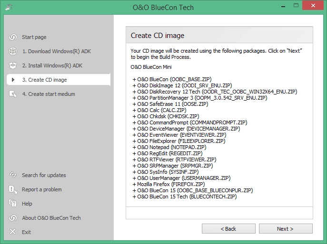
Task: Open the Start page
Action: (34, 37)
